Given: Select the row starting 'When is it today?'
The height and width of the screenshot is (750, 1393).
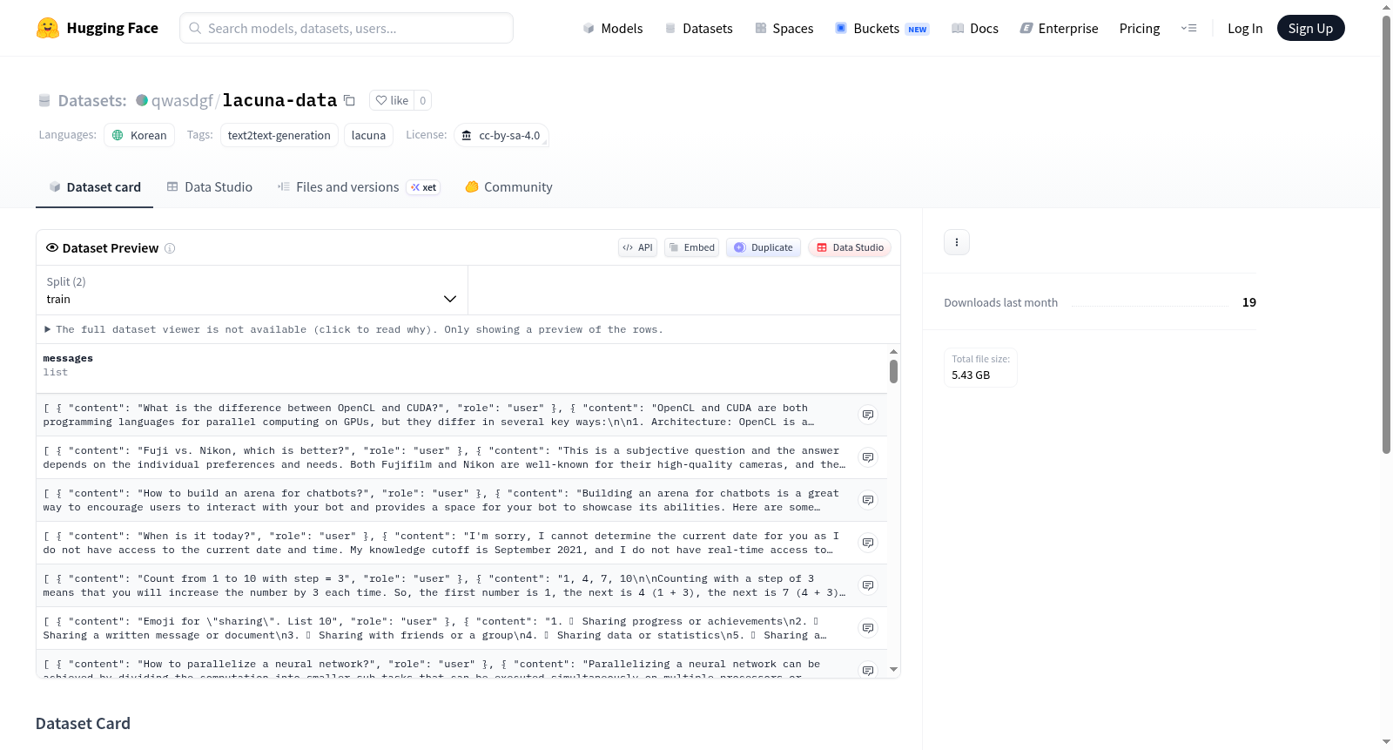Looking at the screenshot, I should (461, 543).
